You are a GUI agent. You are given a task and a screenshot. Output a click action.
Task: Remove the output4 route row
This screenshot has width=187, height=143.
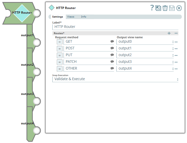click(x=176, y=69)
